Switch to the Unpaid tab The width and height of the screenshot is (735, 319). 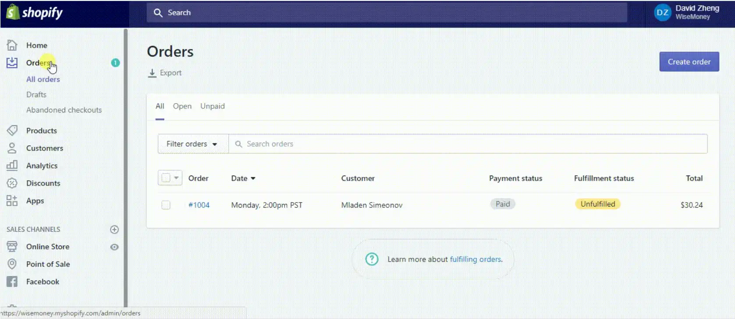point(213,106)
